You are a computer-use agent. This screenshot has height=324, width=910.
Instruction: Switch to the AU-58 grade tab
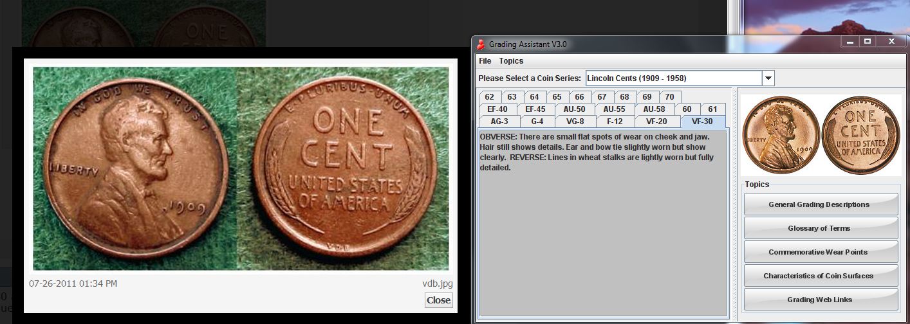point(654,109)
